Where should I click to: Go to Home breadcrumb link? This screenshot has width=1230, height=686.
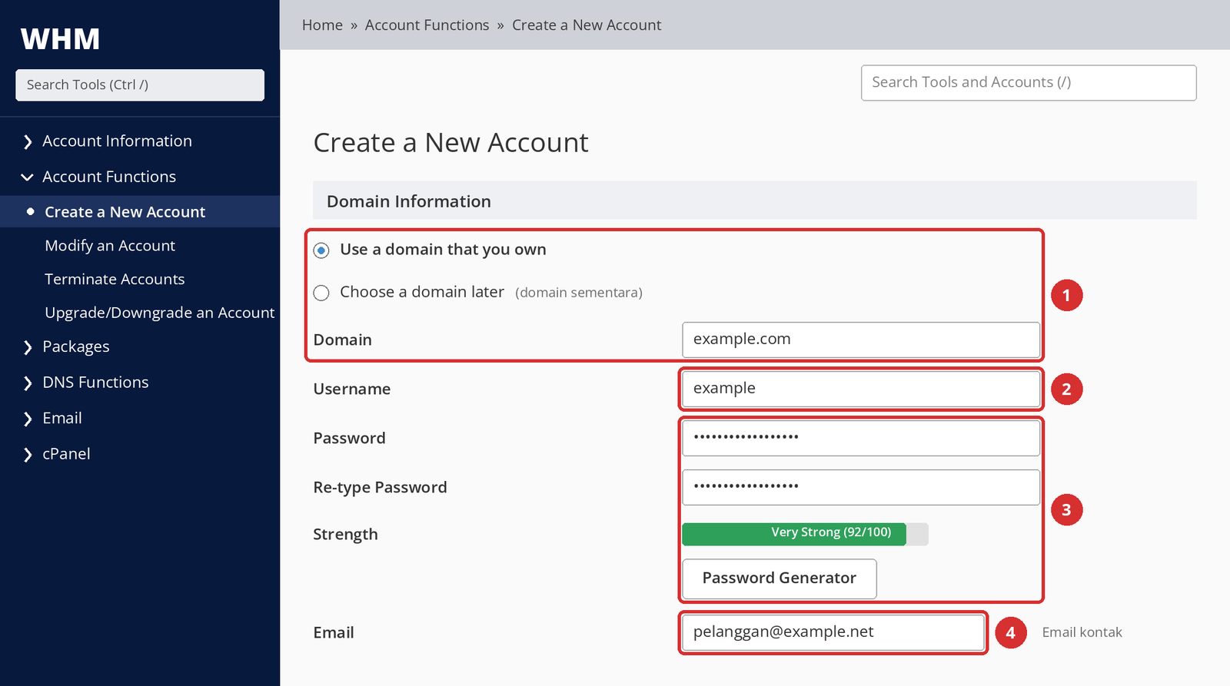(322, 25)
